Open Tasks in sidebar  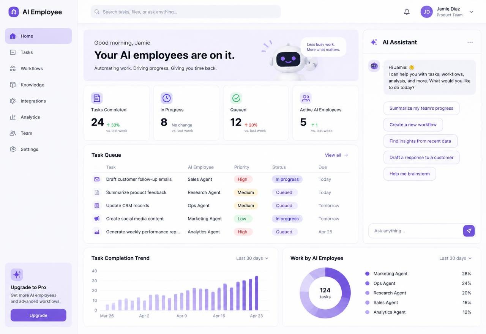pyautogui.click(x=38, y=52)
